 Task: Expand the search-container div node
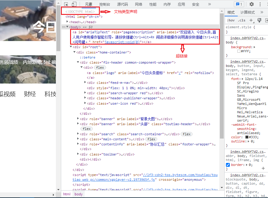[78, 134]
